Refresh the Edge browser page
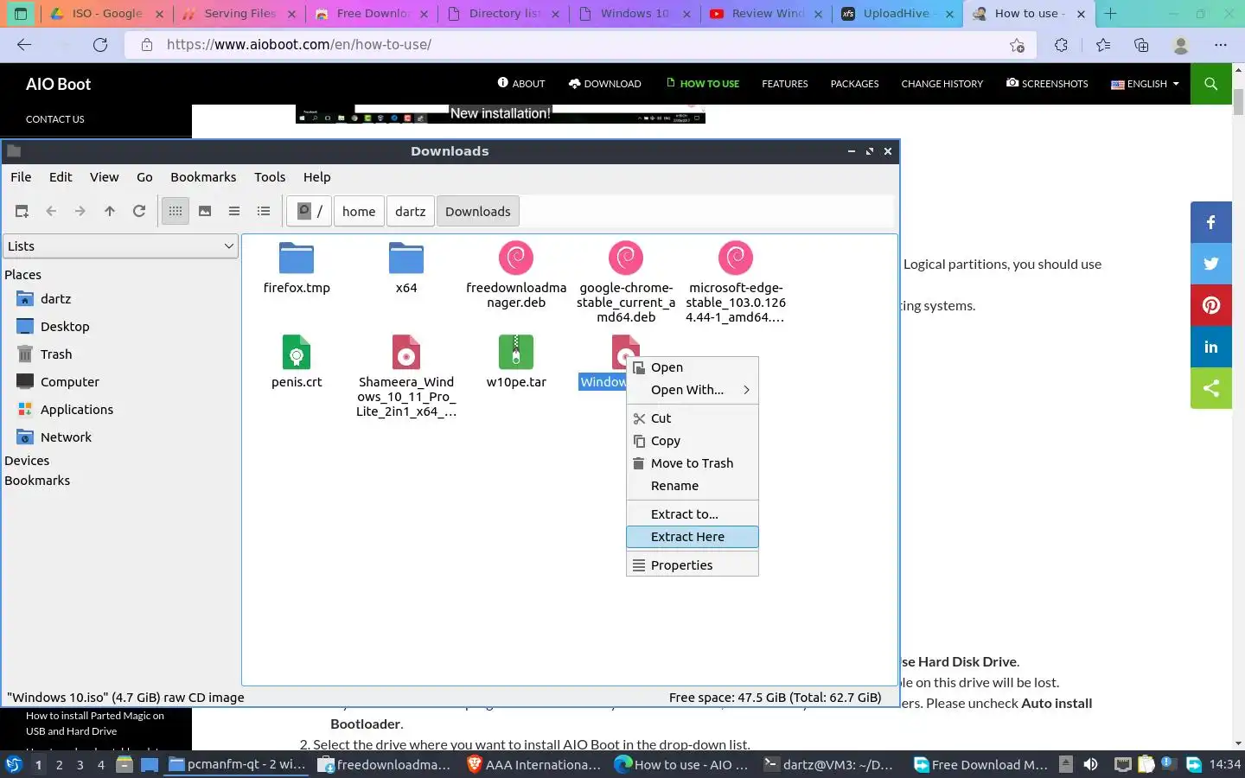This screenshot has width=1245, height=778. coord(100,45)
